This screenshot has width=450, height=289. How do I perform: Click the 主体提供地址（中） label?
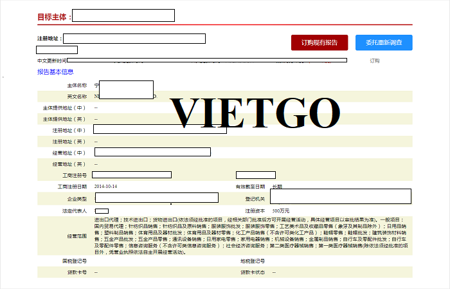pos(64,107)
